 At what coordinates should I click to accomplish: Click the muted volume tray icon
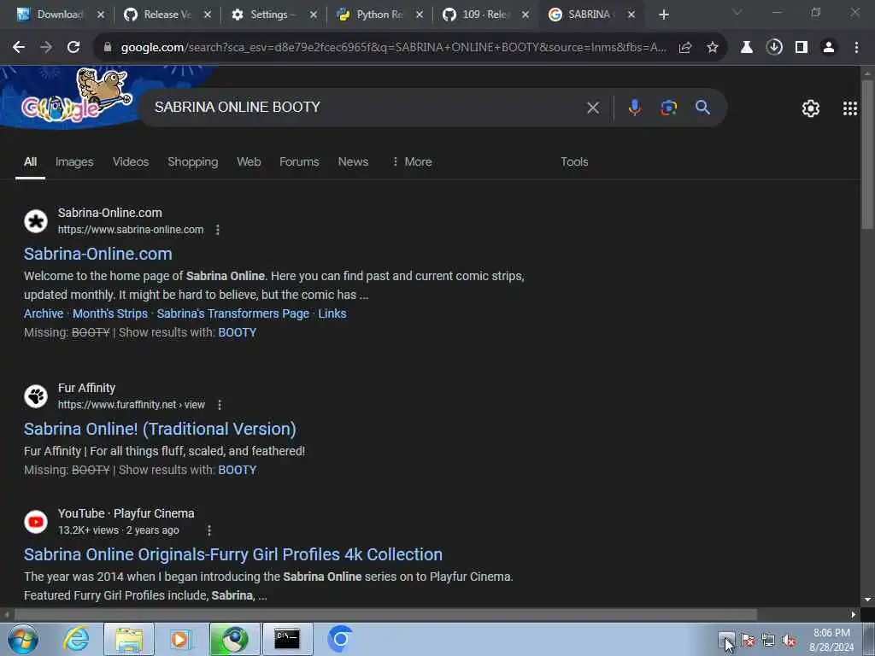pos(789,641)
